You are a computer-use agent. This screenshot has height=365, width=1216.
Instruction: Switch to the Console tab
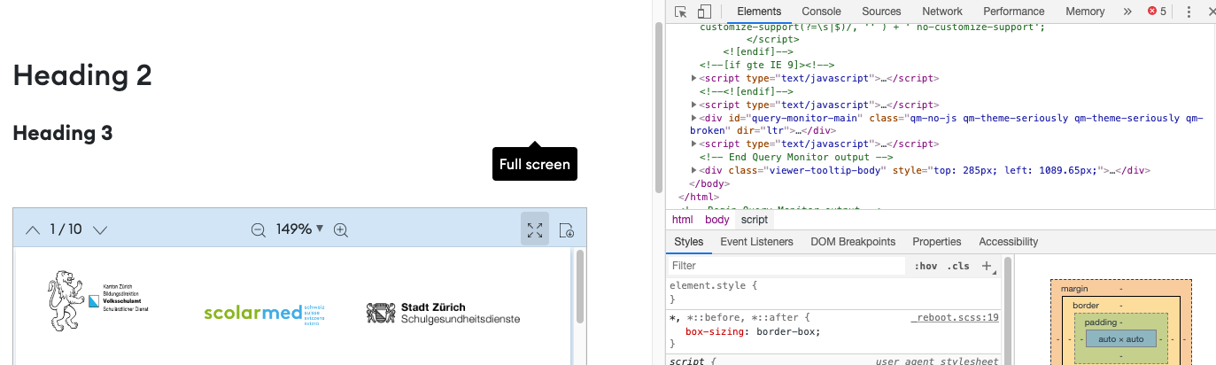[x=821, y=12]
